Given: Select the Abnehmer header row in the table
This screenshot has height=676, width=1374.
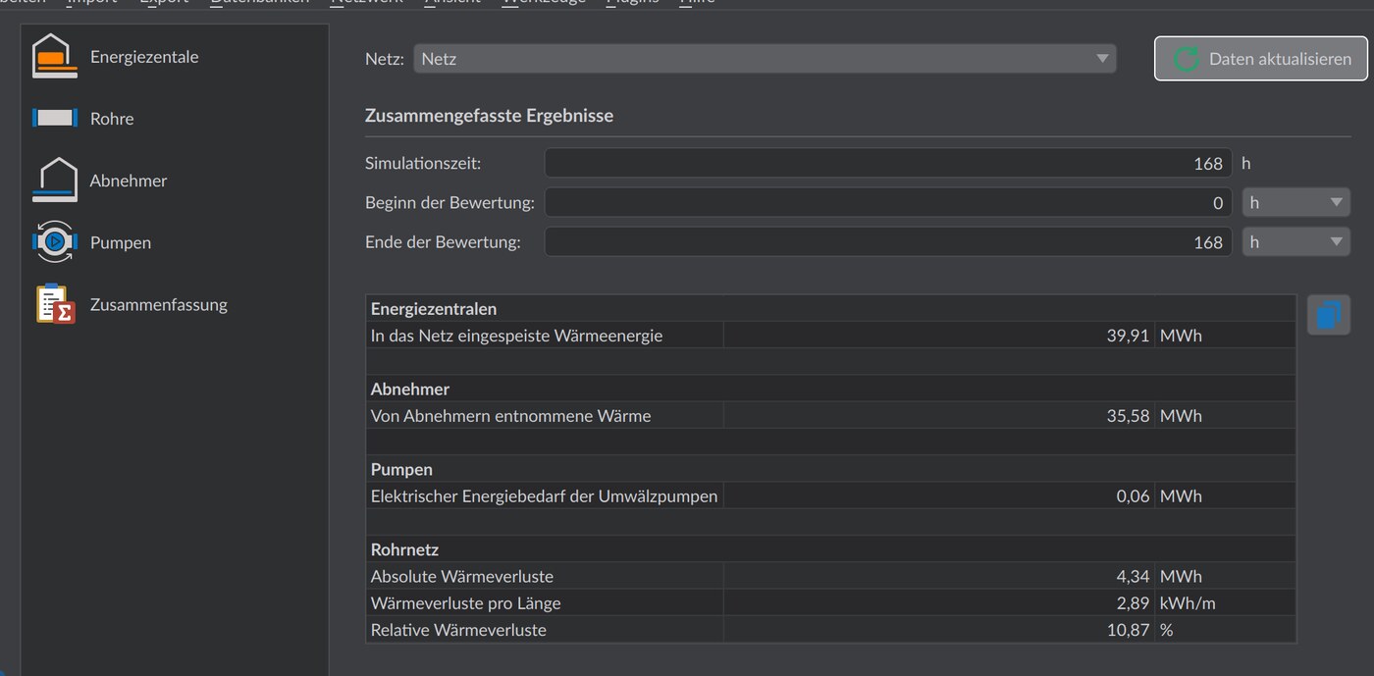Looking at the screenshot, I should [831, 389].
